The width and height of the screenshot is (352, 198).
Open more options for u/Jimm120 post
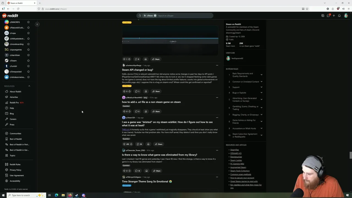217,118
